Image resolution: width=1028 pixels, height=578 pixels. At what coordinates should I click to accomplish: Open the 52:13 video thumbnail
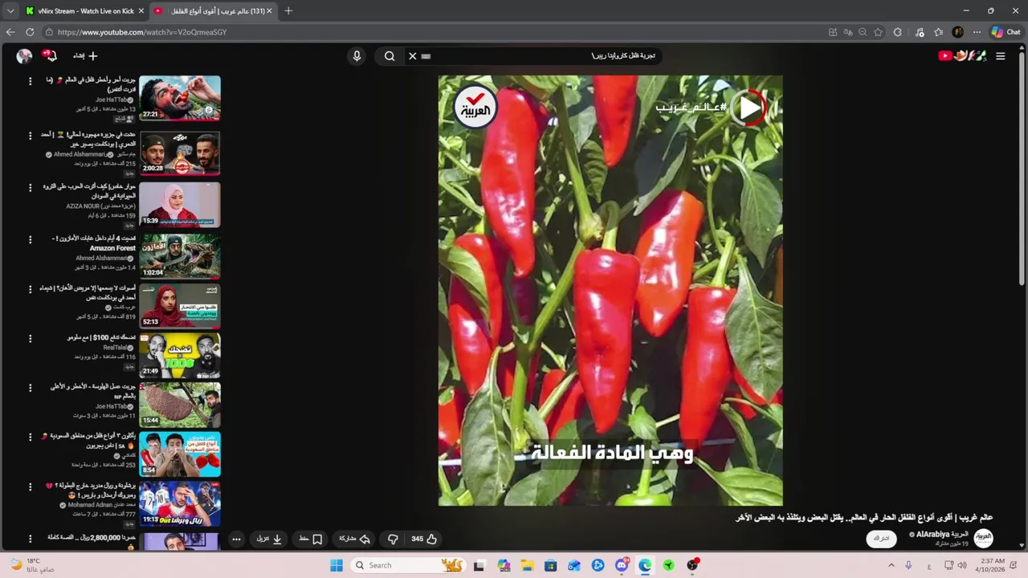[180, 305]
